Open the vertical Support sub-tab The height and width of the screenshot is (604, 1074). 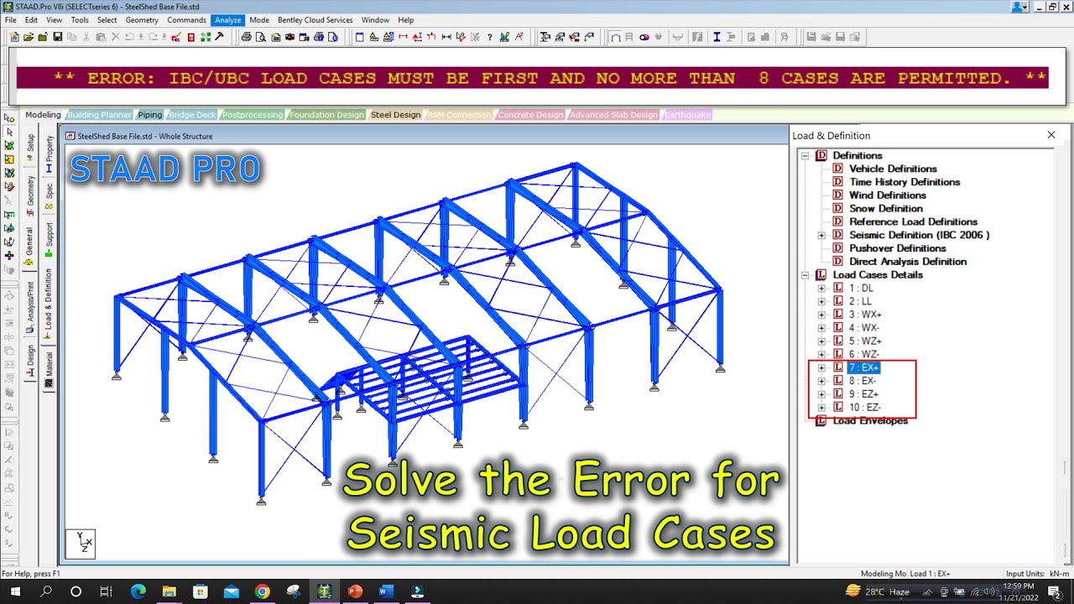(49, 239)
